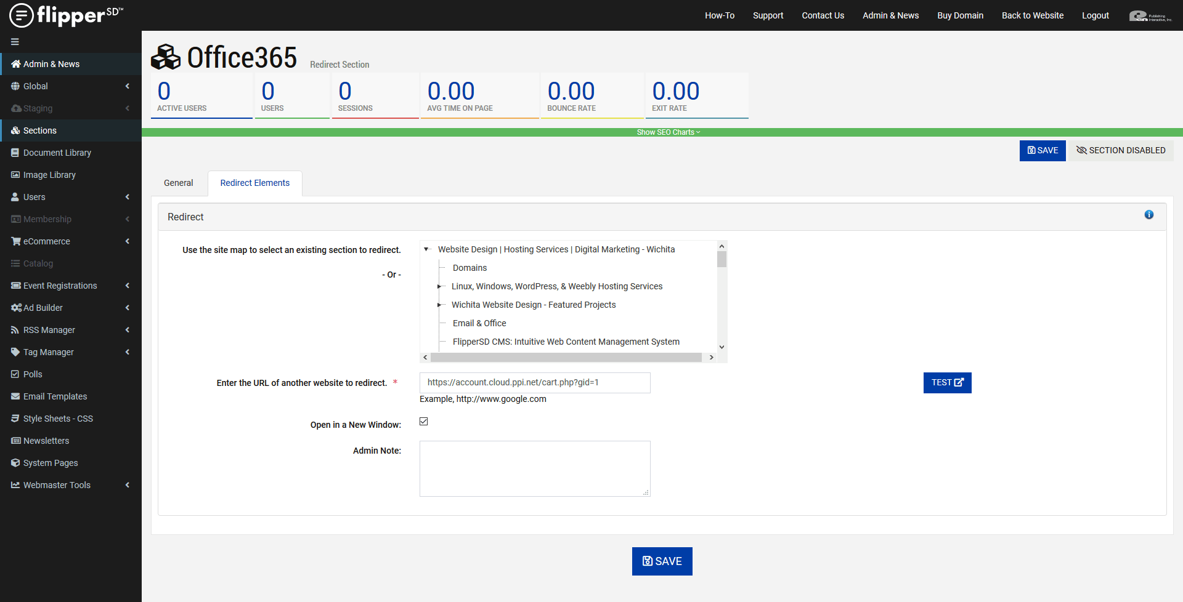Click the Event Registrations icon
The height and width of the screenshot is (602, 1183).
tap(16, 286)
